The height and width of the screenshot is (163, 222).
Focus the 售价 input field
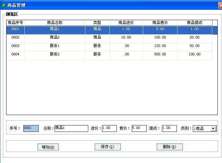tap(139, 128)
